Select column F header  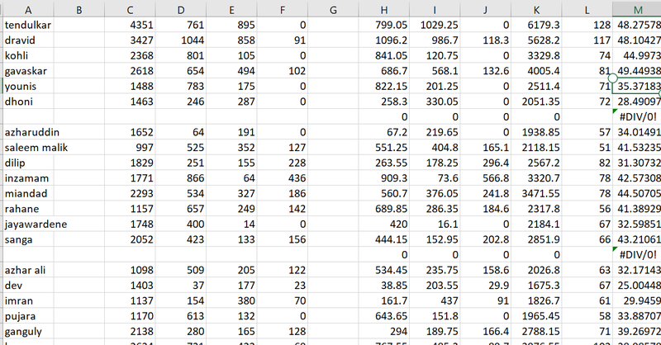tap(283, 10)
